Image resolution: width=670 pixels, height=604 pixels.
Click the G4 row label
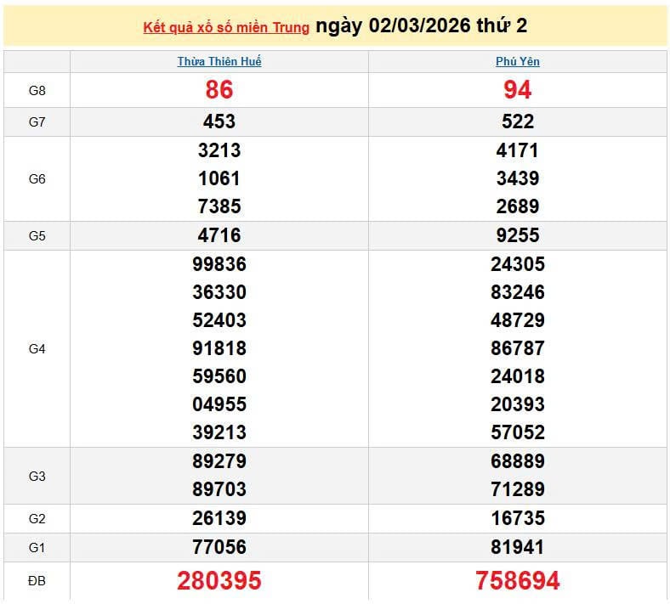(37, 348)
